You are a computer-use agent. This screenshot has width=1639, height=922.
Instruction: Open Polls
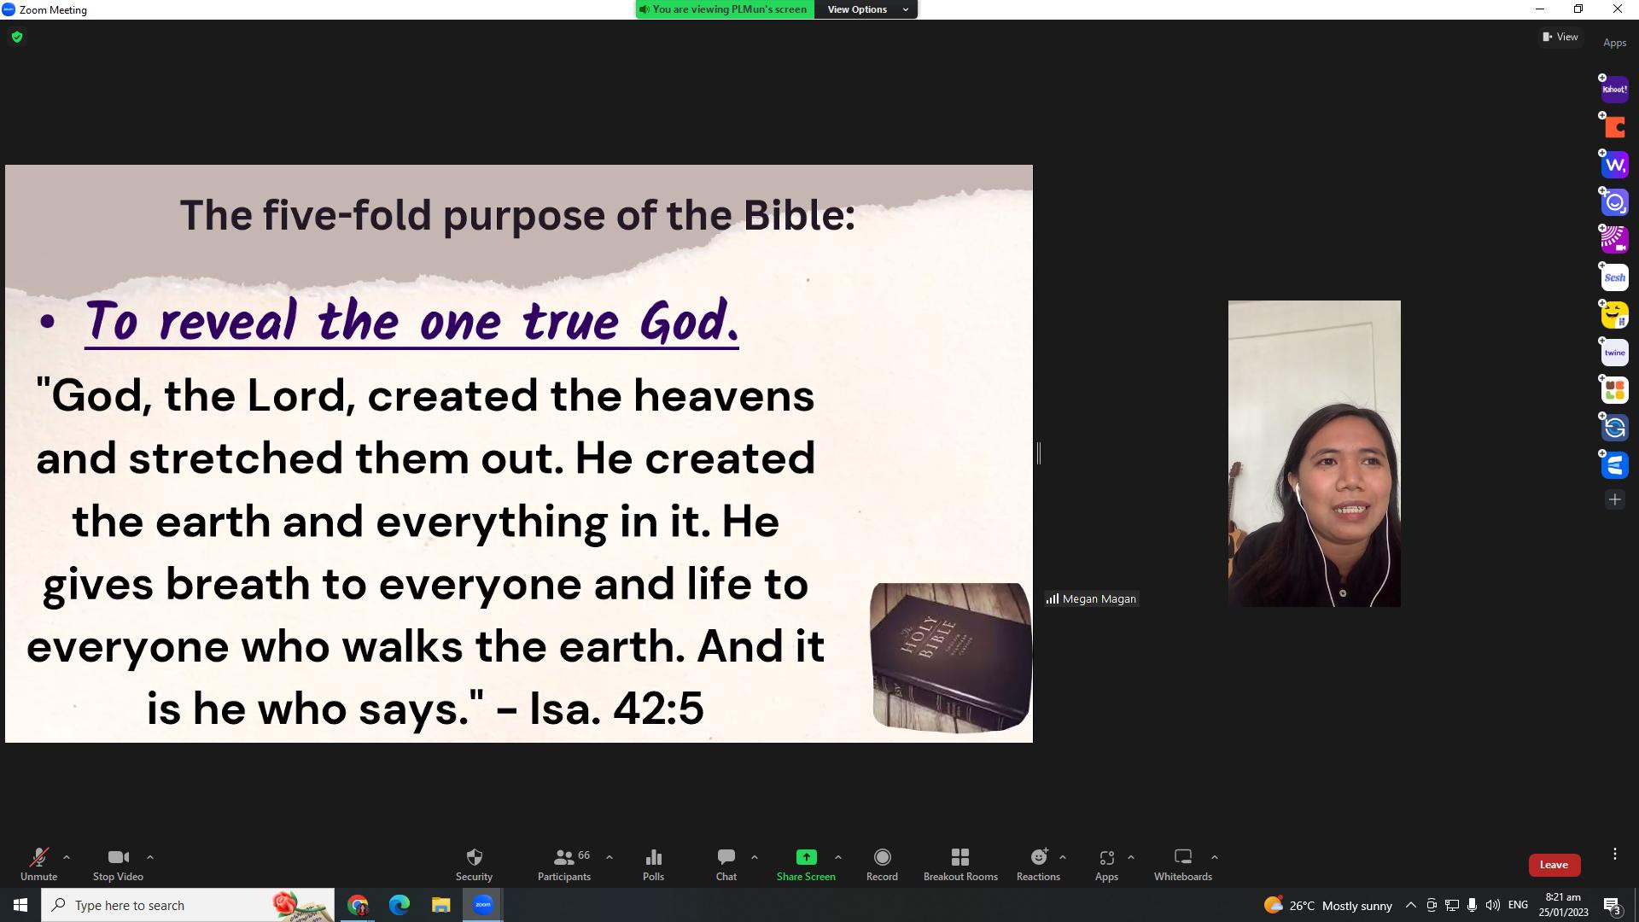click(653, 864)
